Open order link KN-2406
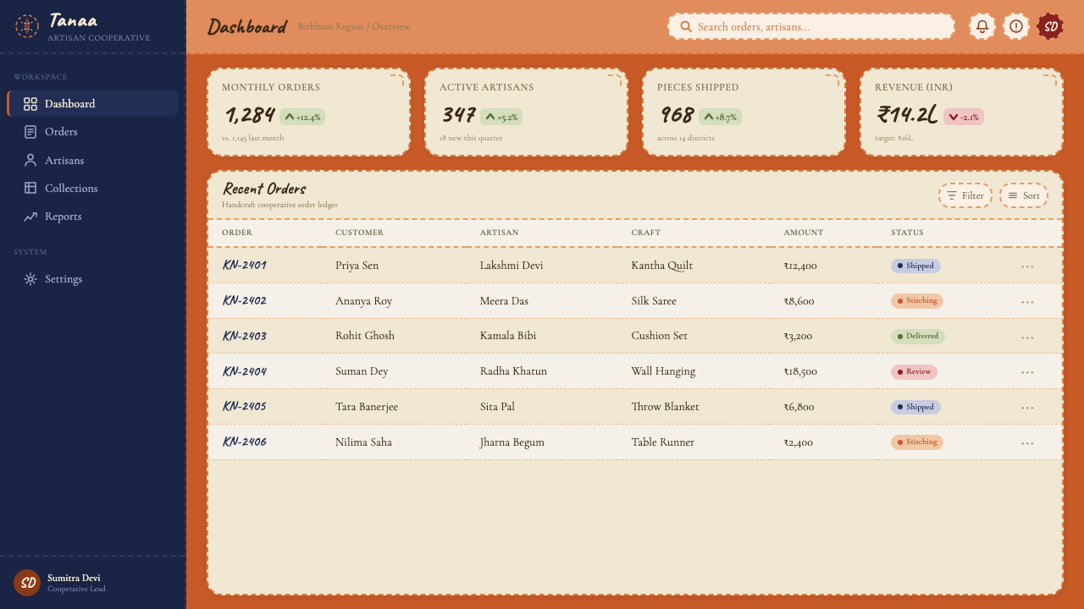 click(x=245, y=442)
